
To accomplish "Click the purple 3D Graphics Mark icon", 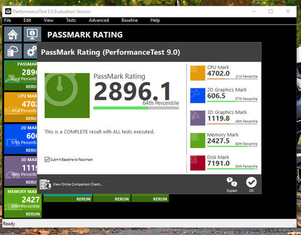I will pyautogui.click(x=198, y=118).
